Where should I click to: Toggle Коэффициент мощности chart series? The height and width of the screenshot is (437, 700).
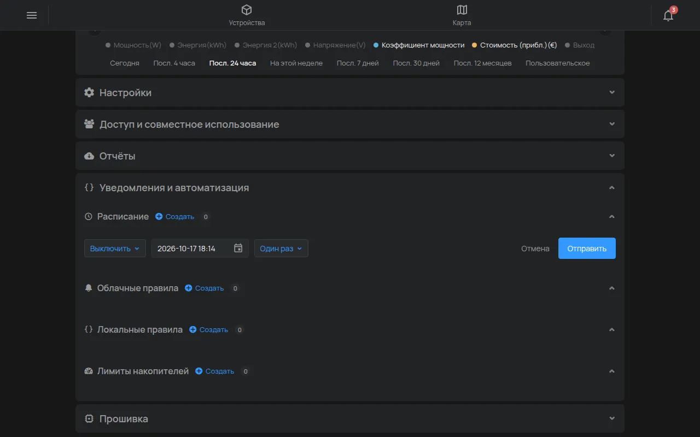pyautogui.click(x=419, y=45)
